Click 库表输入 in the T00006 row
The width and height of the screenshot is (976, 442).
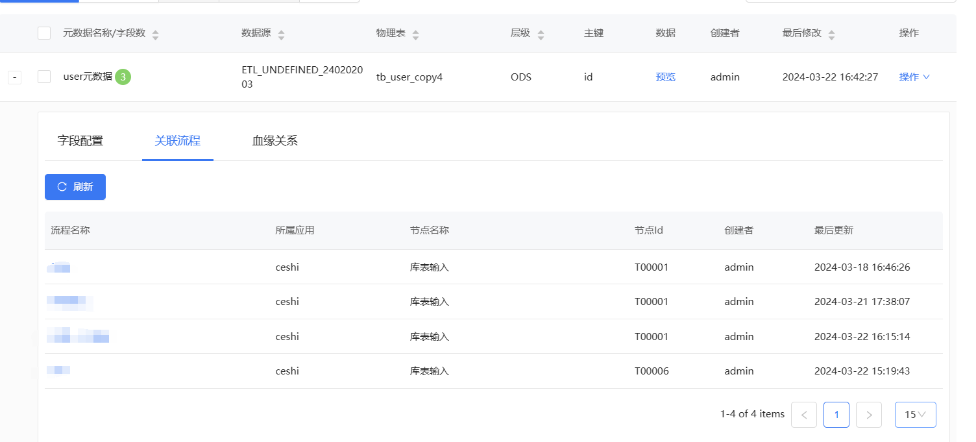430,371
